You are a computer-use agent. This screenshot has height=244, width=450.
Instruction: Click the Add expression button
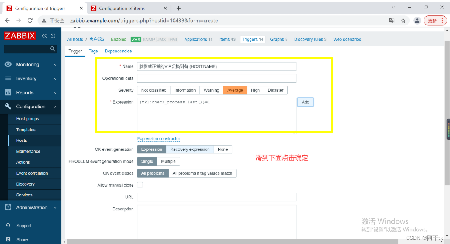pyautogui.click(x=306, y=102)
